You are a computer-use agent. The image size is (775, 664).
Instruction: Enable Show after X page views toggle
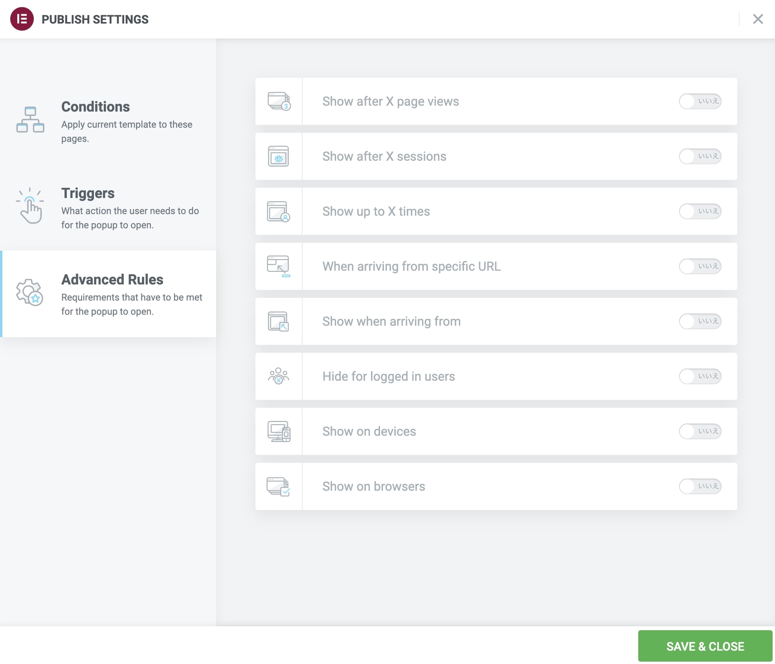click(x=700, y=101)
